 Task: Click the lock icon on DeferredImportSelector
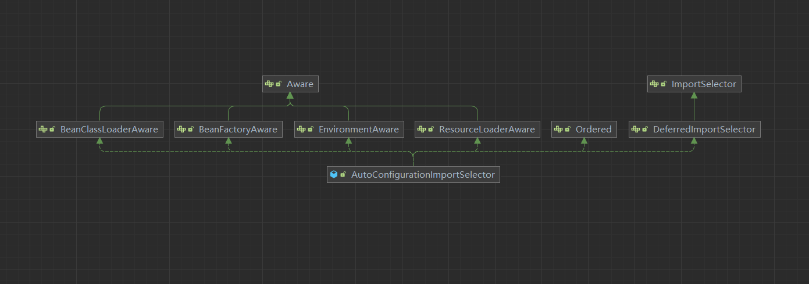[x=644, y=130]
